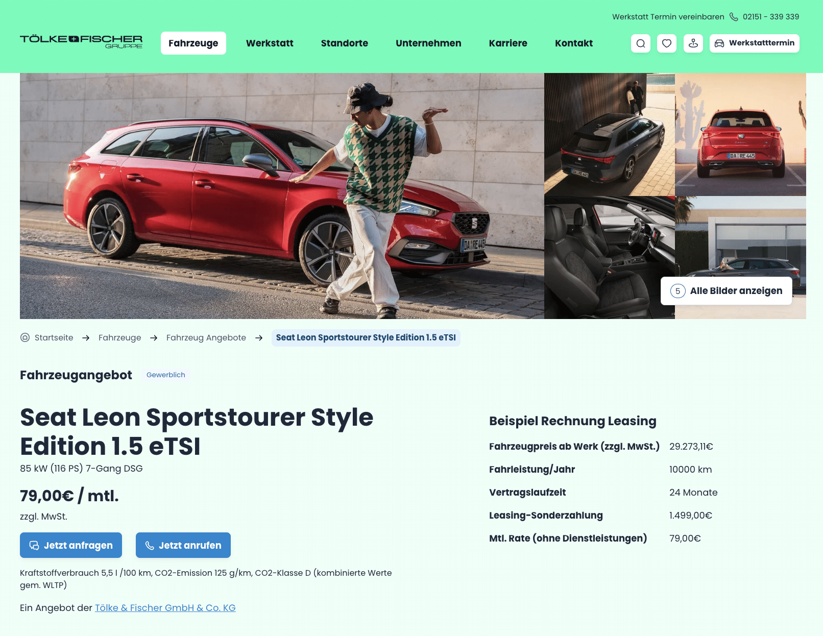Click the location pin icon in the header
This screenshot has height=636, width=823.
[x=693, y=43]
